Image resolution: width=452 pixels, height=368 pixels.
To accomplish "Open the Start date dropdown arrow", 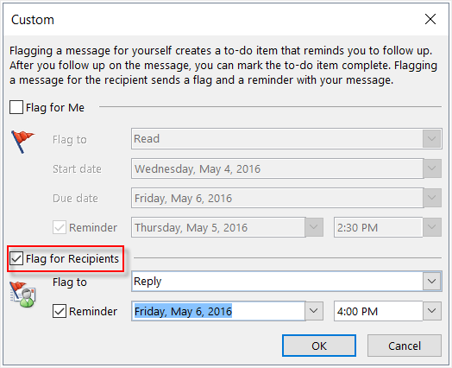I will [x=432, y=168].
